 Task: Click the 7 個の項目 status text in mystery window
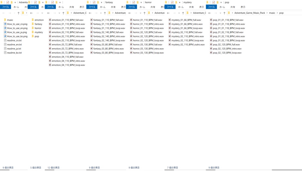(173, 168)
